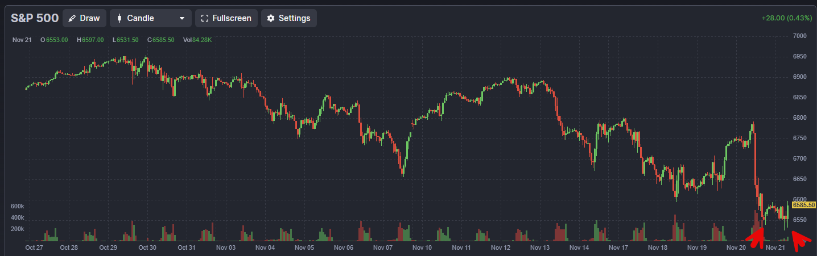Click the yellow 6585.50 current price tag
The image size is (817, 256).
tap(804, 205)
